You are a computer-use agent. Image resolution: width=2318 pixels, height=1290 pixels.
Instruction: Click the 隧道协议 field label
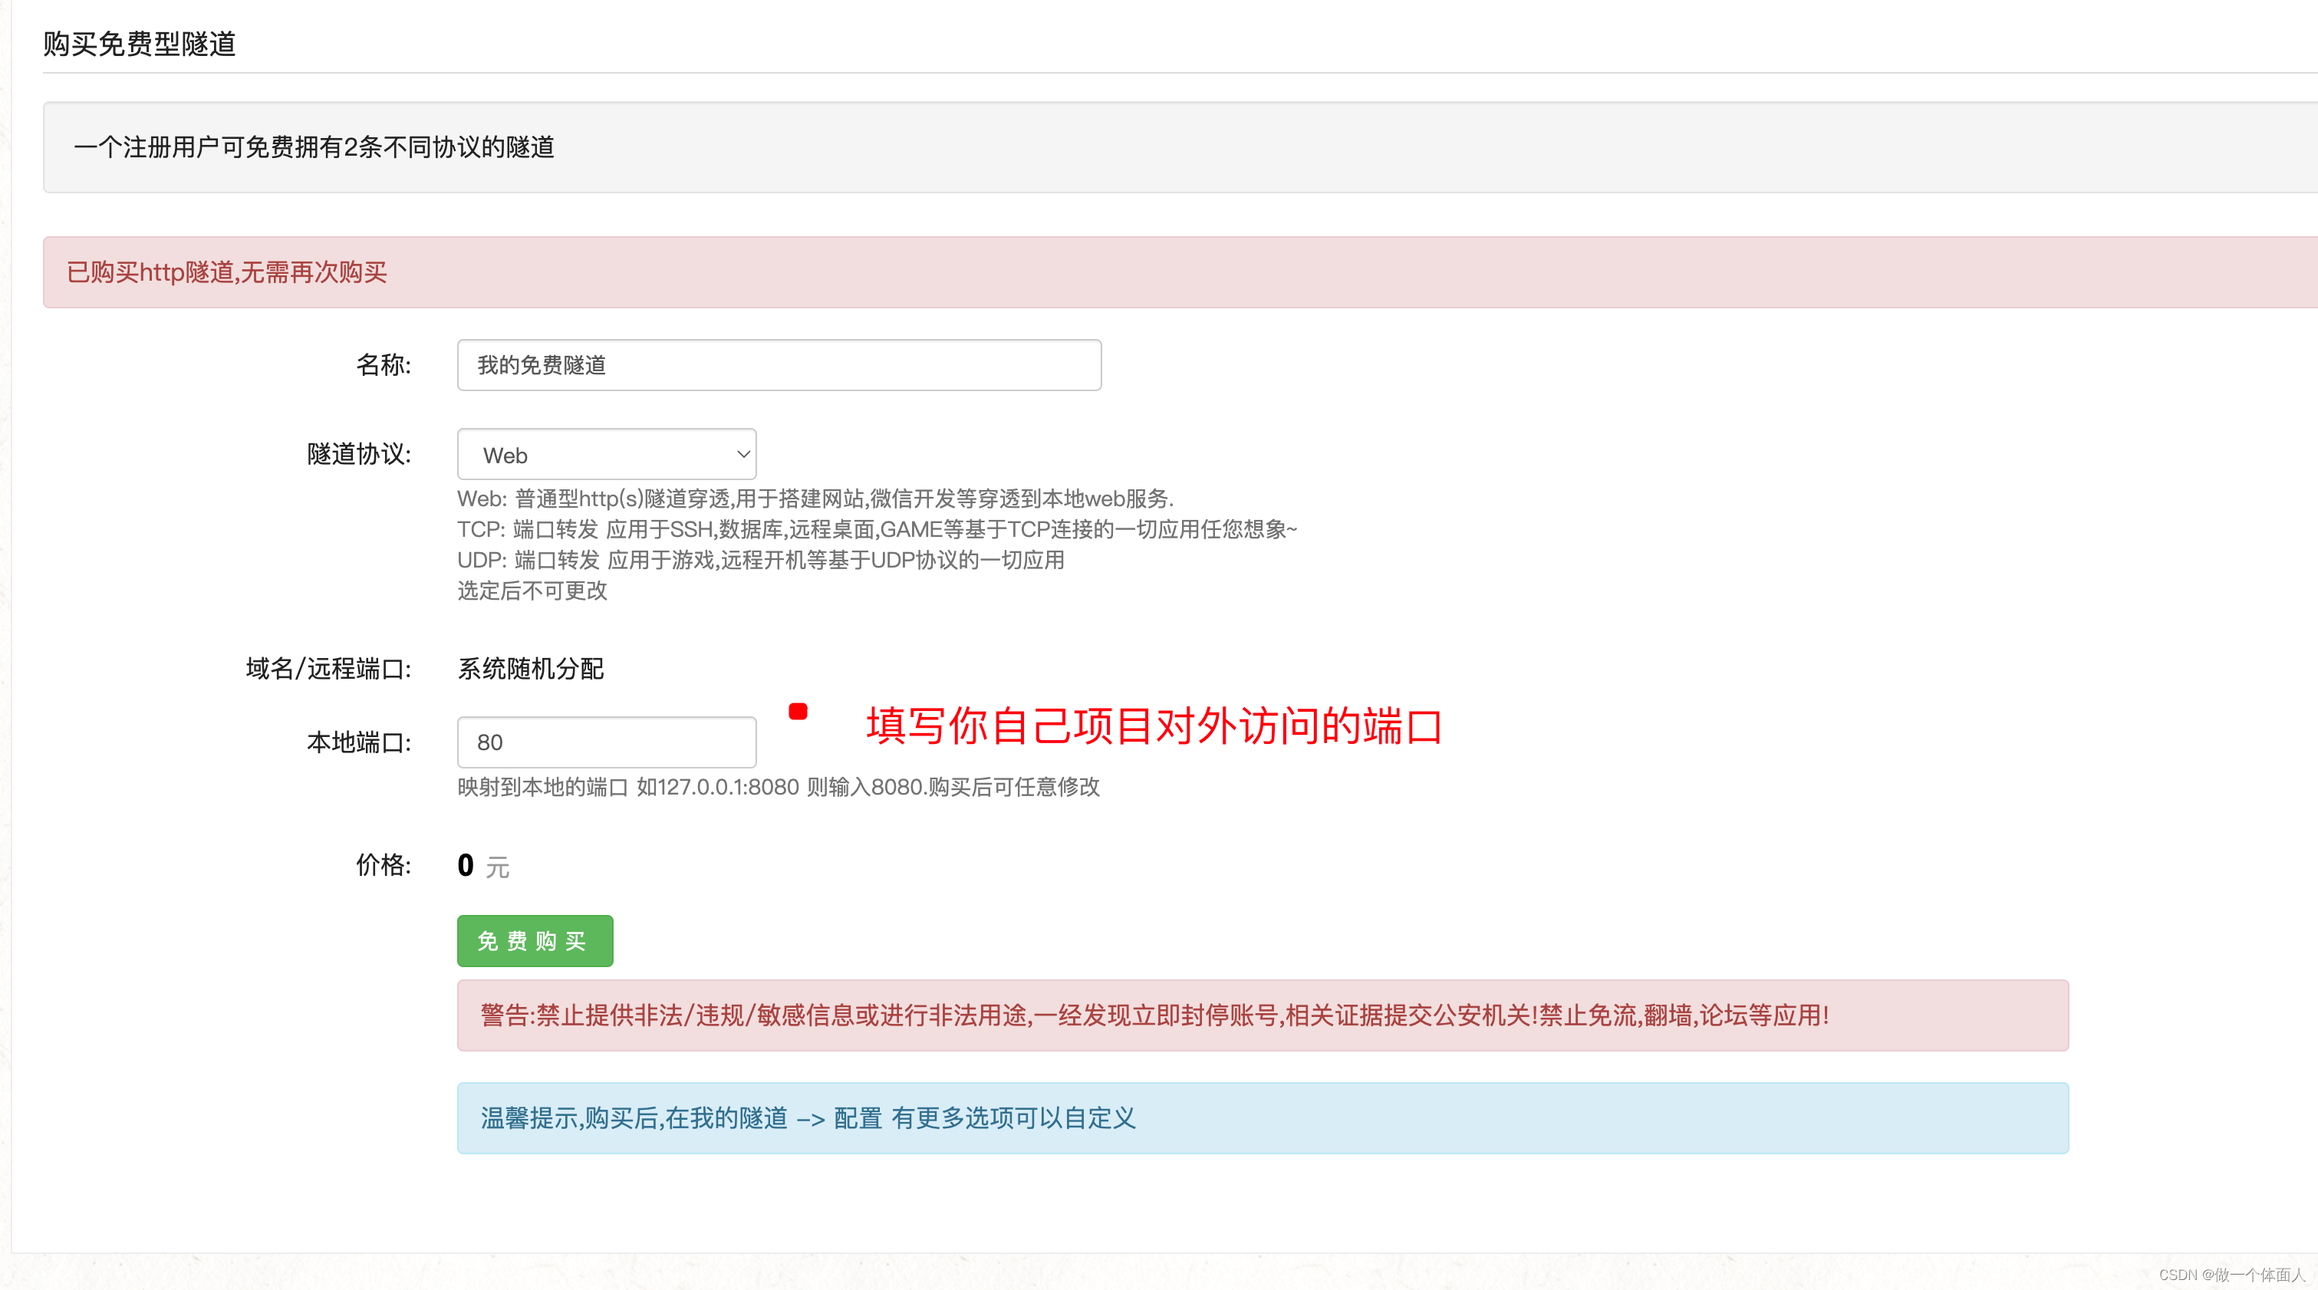[x=358, y=454]
